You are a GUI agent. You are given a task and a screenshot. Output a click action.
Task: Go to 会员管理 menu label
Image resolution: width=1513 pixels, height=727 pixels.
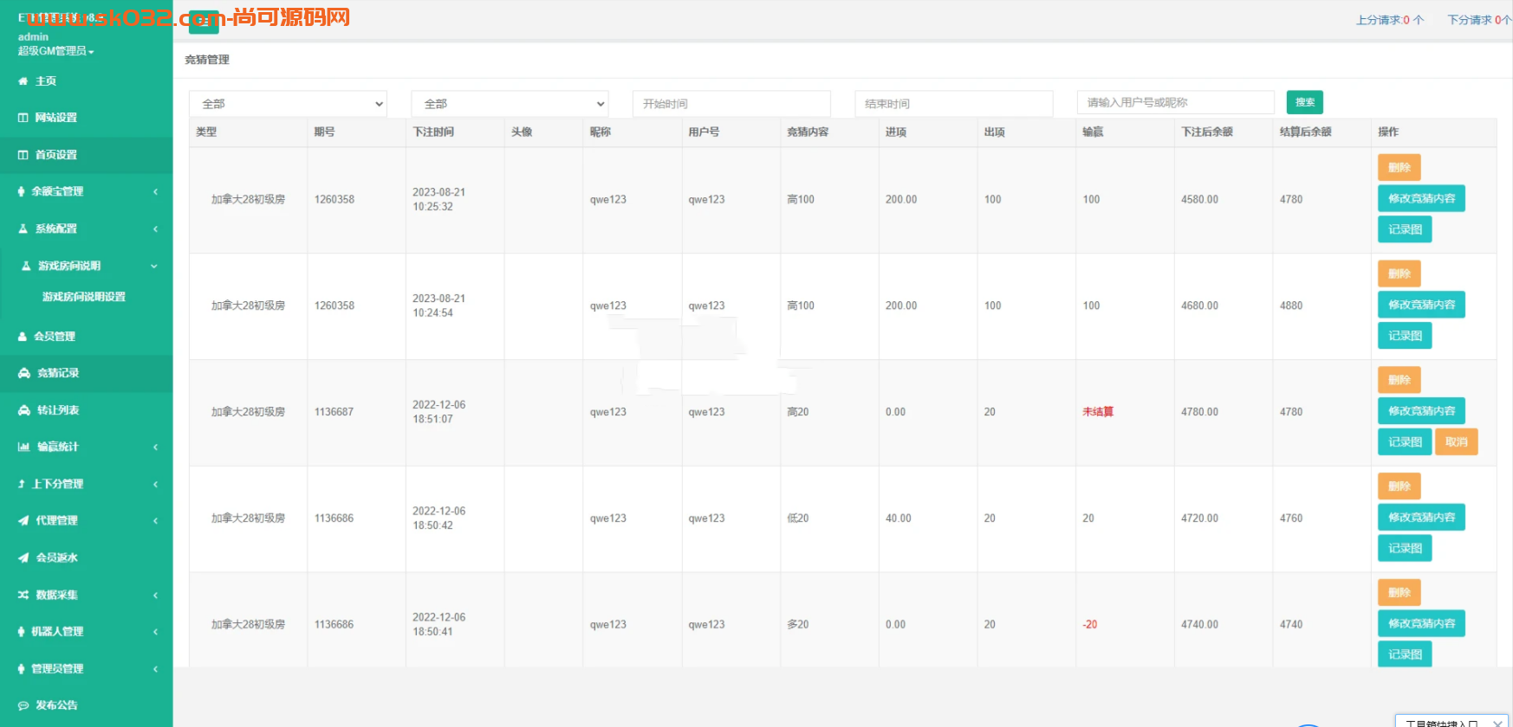55,337
